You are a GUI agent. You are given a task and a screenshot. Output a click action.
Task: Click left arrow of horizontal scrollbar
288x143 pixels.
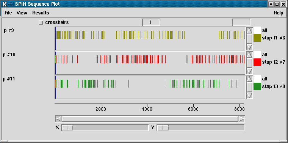click(x=58, y=119)
